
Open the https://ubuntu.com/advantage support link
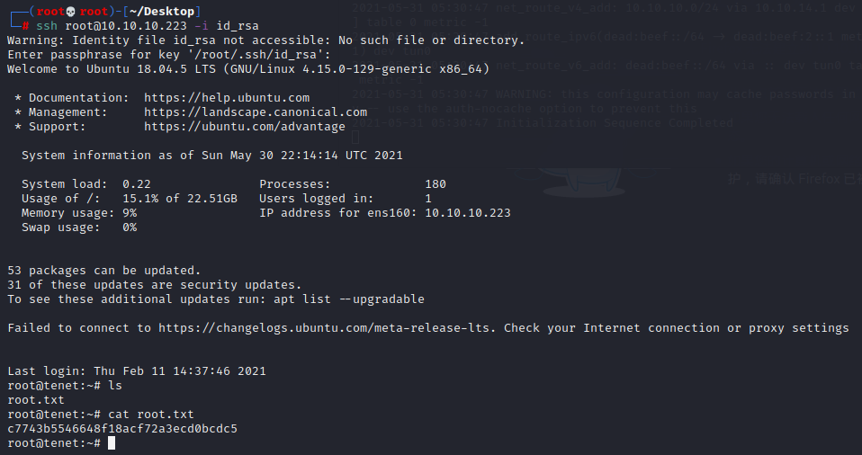pyautogui.click(x=245, y=127)
